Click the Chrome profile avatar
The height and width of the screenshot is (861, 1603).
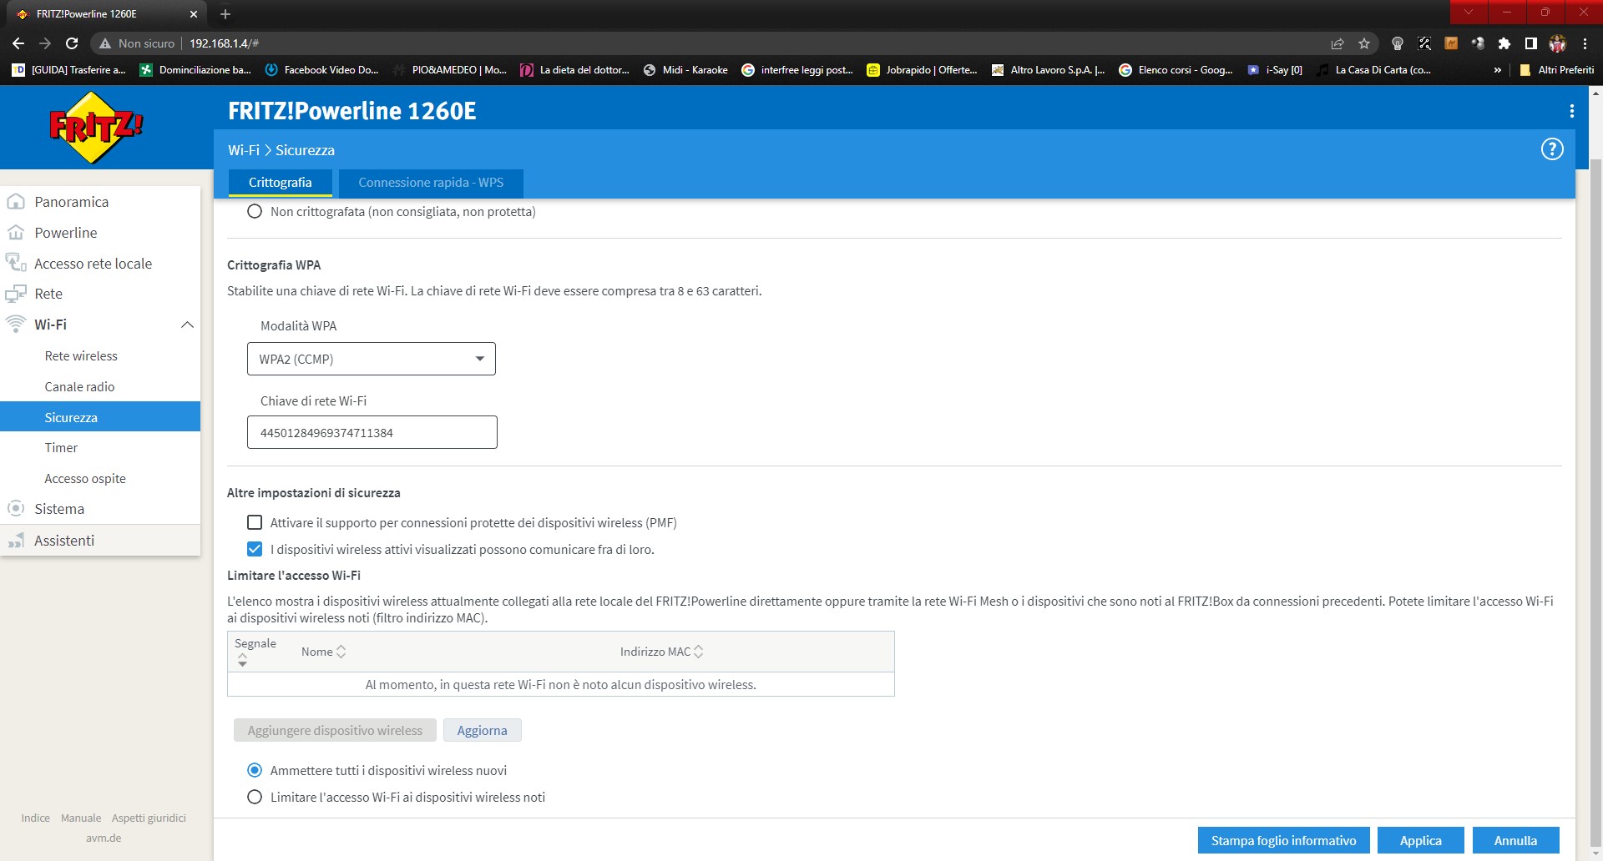click(x=1558, y=43)
